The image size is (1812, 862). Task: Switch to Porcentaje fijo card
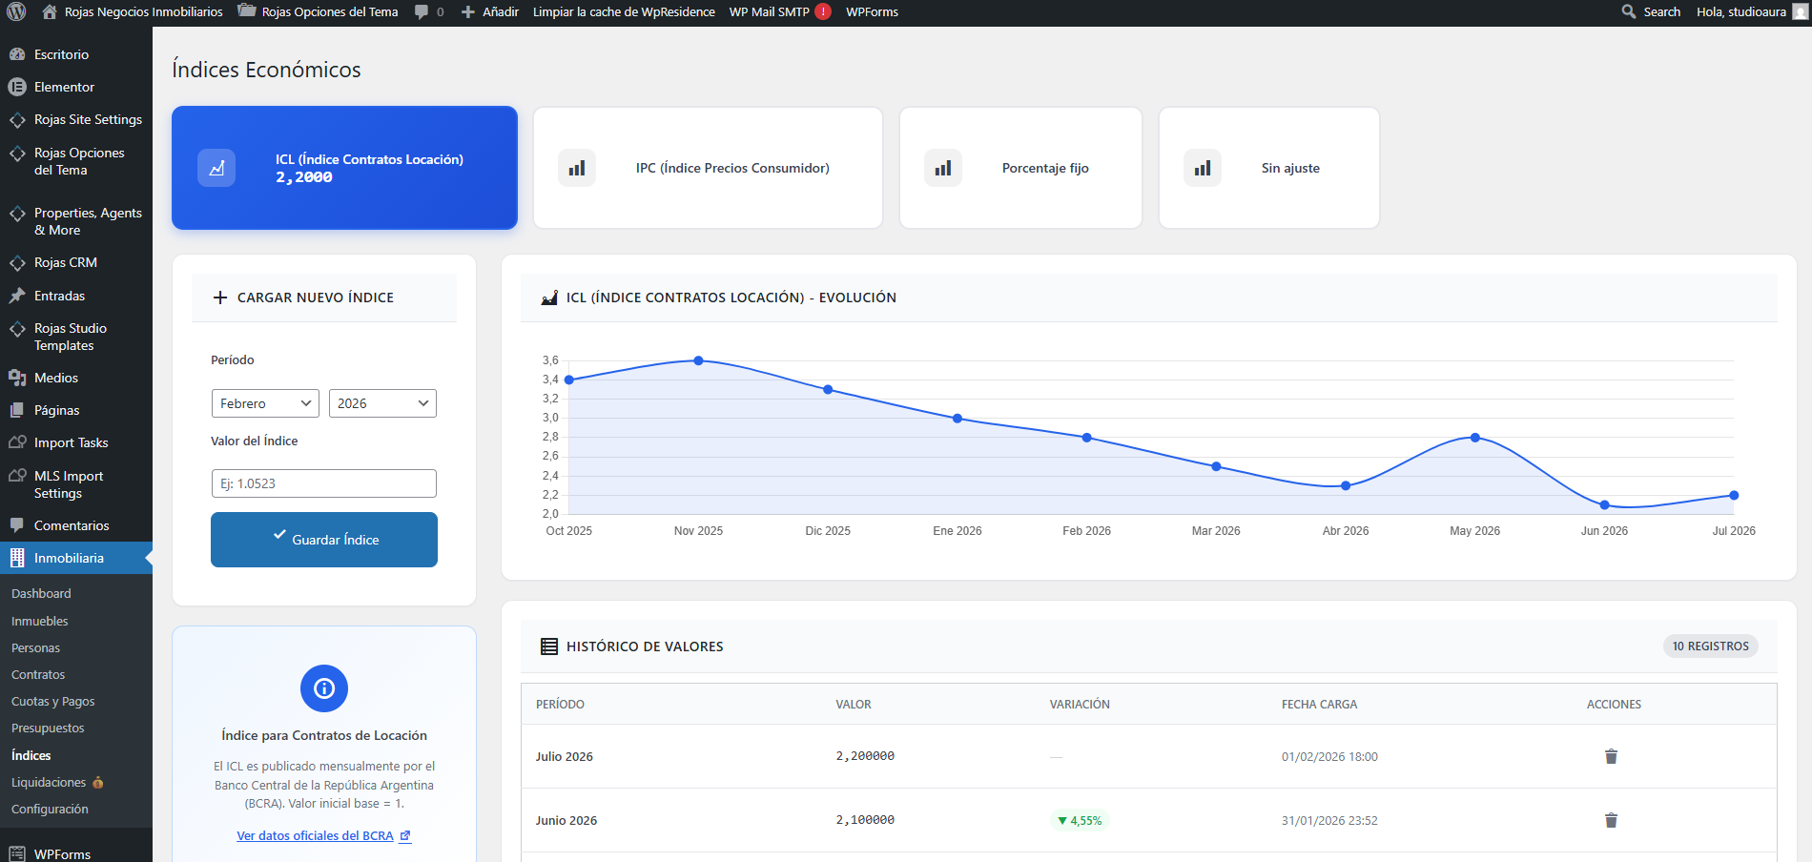point(1020,168)
